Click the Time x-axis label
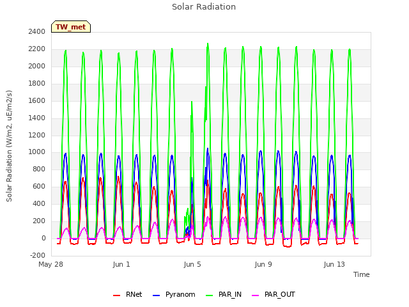Screen dimensions: 409x307 (362, 274)
